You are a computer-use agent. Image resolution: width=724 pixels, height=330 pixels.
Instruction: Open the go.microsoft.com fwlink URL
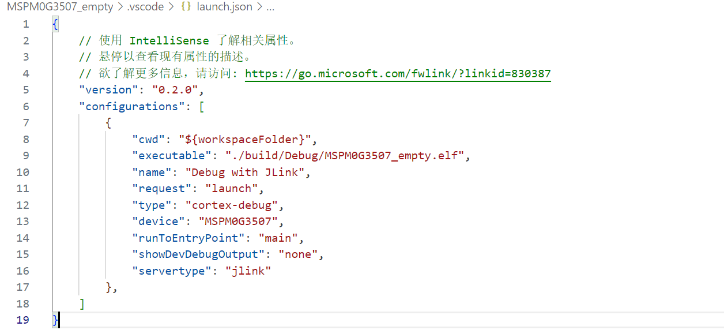tap(398, 74)
